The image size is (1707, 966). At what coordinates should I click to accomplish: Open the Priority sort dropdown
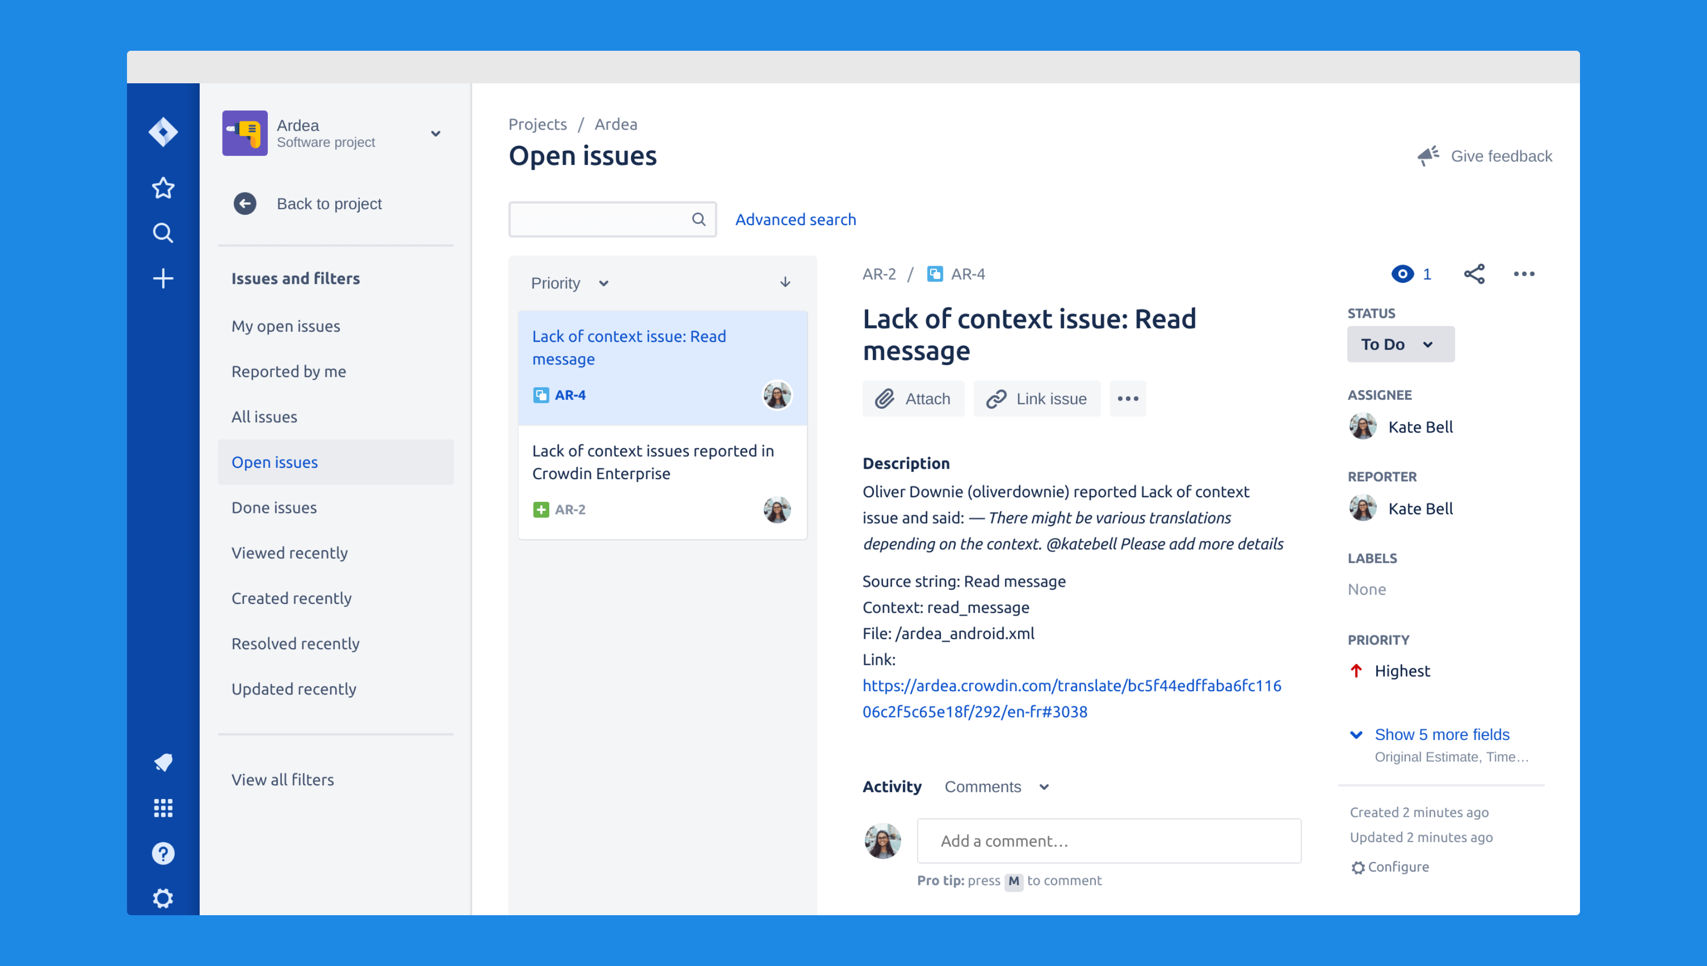[x=570, y=283]
